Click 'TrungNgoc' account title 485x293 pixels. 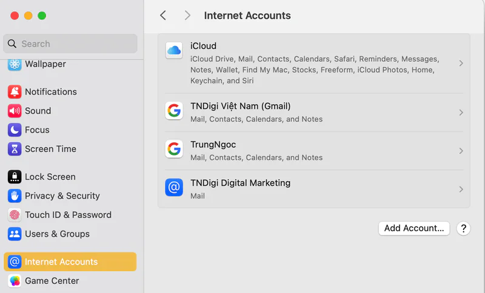tap(213, 145)
